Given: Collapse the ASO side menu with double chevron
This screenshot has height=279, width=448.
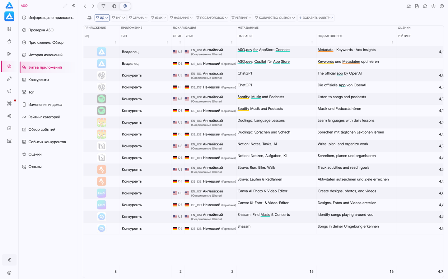Looking at the screenshot, I should point(74,6).
